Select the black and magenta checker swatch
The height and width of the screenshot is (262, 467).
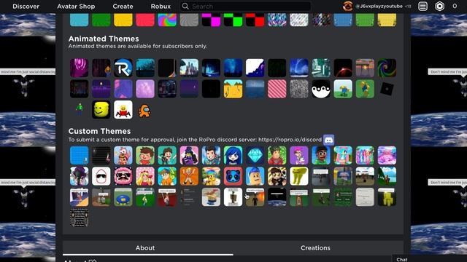211,20
